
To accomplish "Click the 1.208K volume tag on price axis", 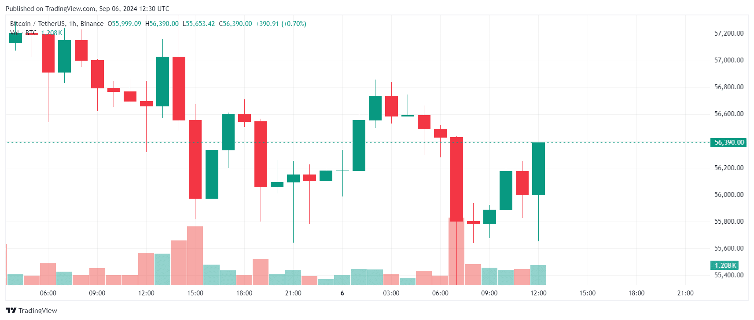I will tap(725, 265).
